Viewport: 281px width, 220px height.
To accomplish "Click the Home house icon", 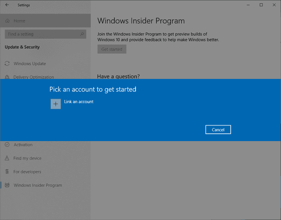I will coord(7,21).
